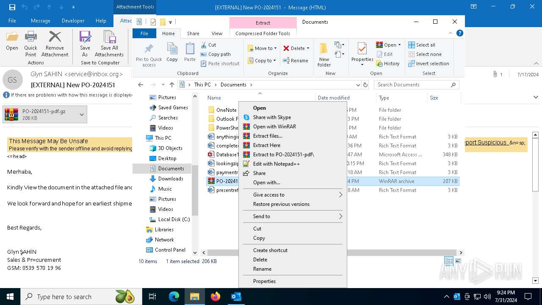Click Save All Attachments icon
The height and width of the screenshot is (305, 542).
click(109, 44)
